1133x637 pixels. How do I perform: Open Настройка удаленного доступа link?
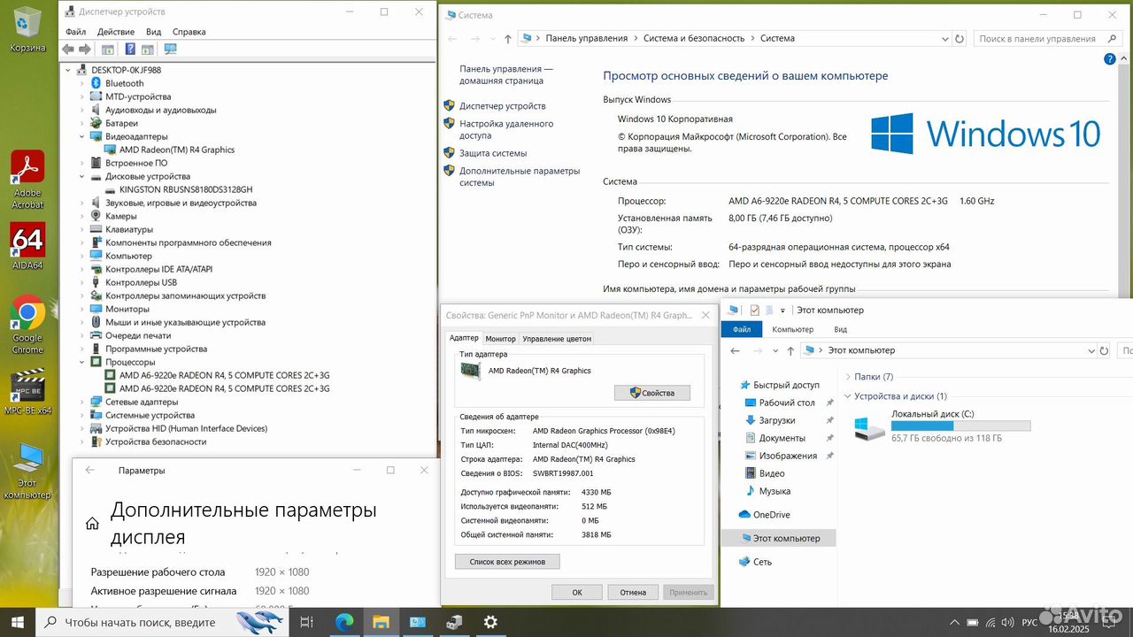point(506,130)
